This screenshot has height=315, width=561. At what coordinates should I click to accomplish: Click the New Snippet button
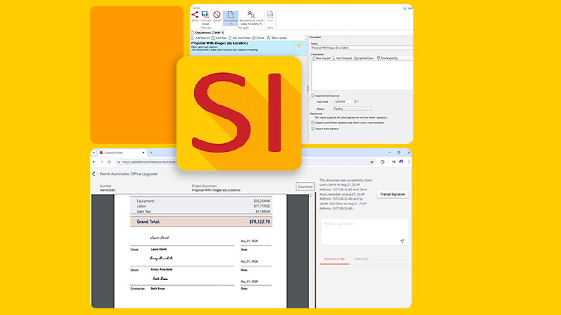321,58
